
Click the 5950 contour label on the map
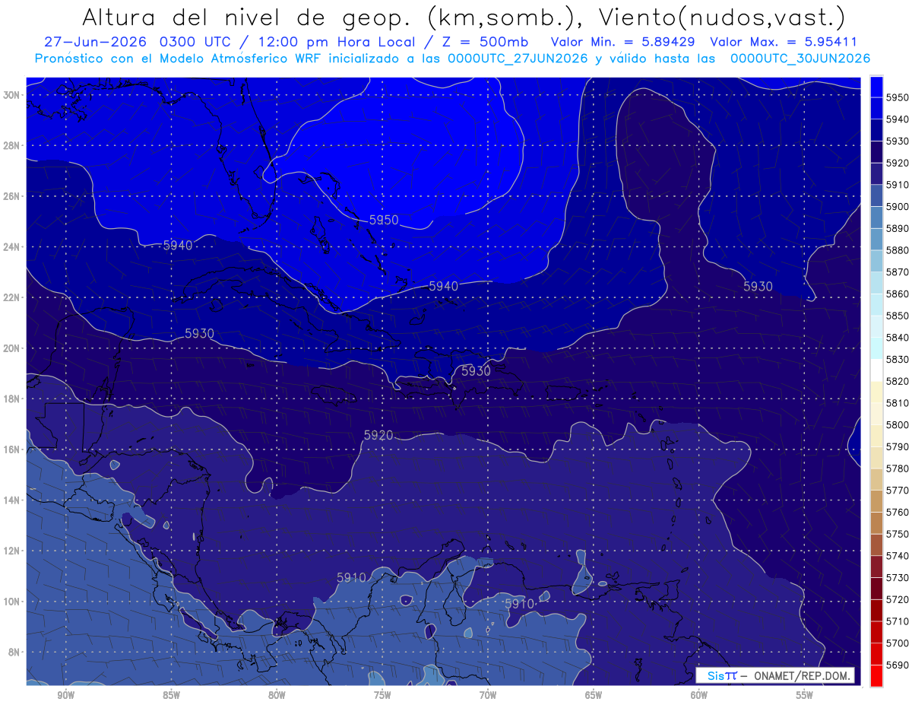tap(384, 220)
